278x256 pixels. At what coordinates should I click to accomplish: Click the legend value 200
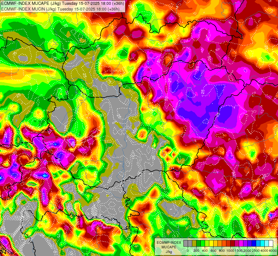tap(196, 251)
